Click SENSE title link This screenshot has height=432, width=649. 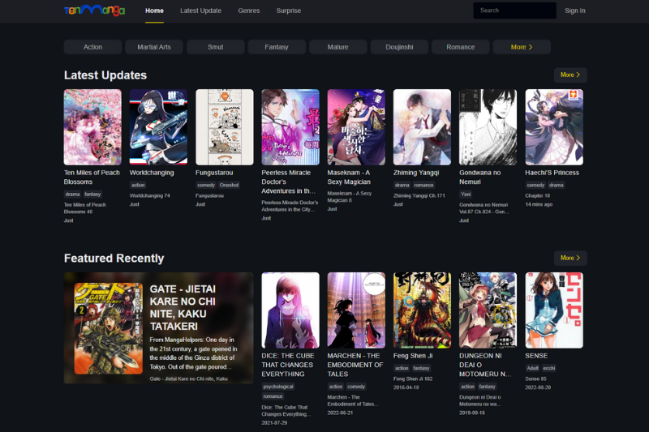(x=536, y=356)
